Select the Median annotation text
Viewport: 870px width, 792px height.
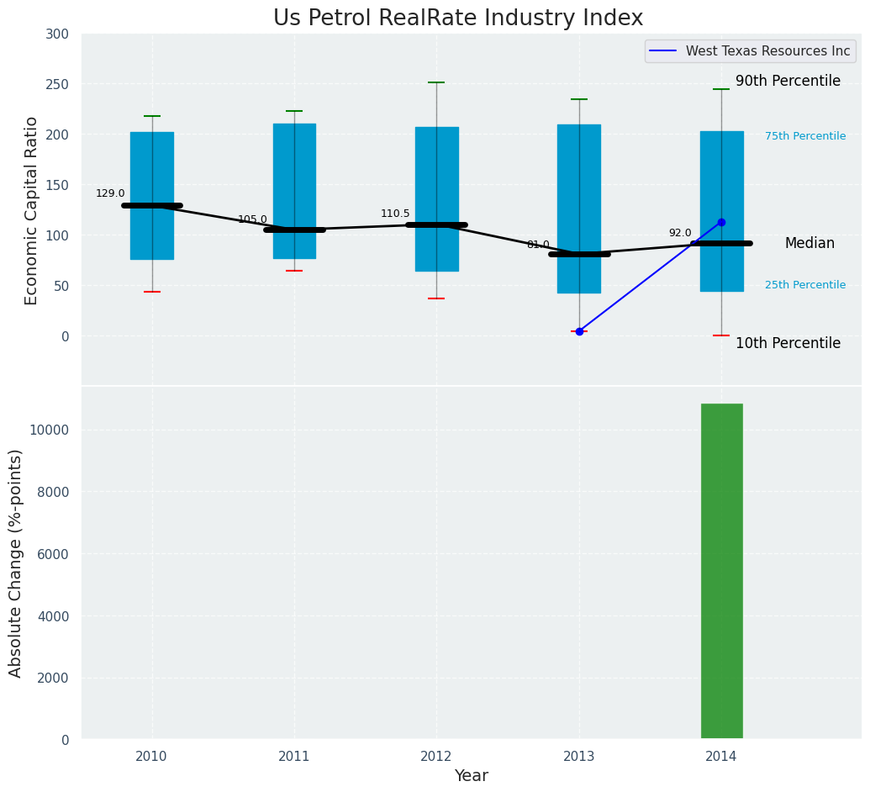point(809,244)
